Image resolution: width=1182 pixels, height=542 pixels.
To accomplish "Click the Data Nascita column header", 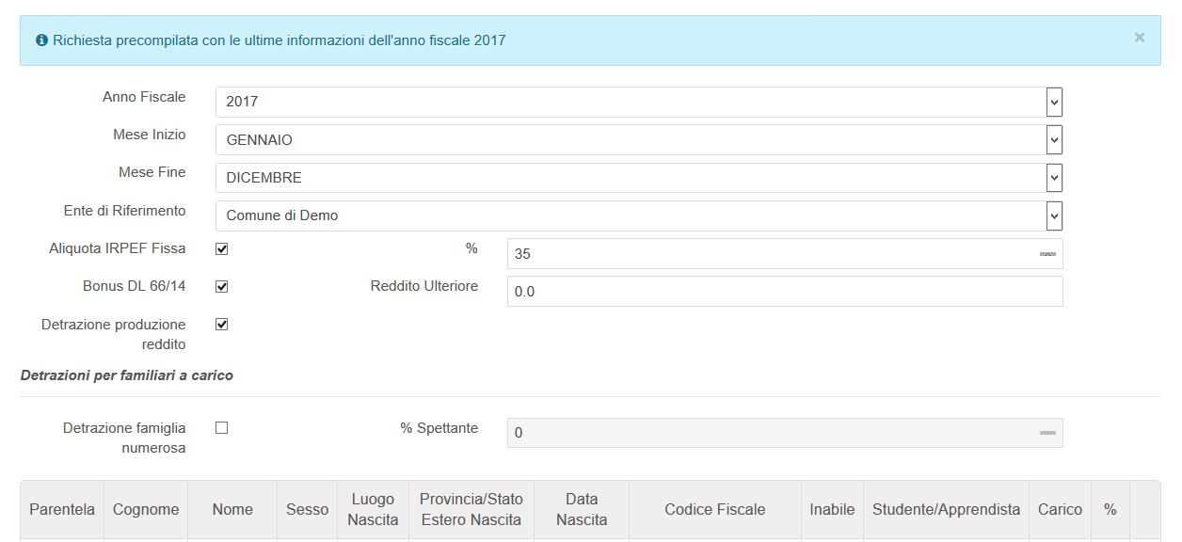I will click(582, 510).
